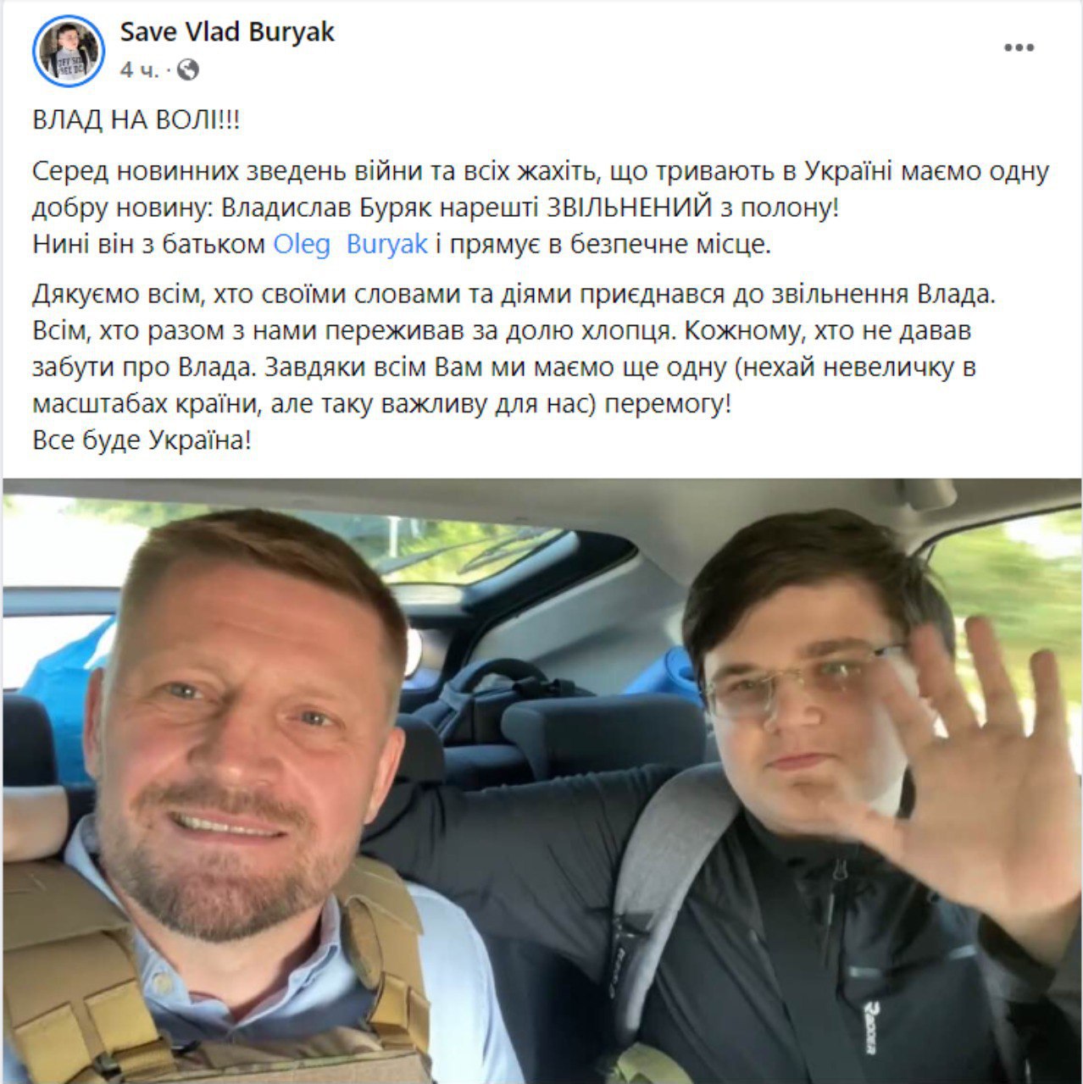Click the '4 ч.' post timestamp
The width and height of the screenshot is (1083, 1084).
click(x=139, y=69)
